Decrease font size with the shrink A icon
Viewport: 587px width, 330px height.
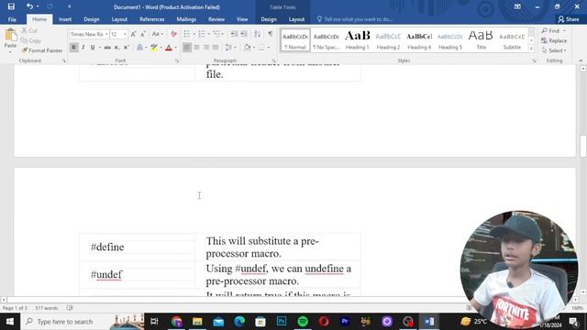click(x=143, y=34)
